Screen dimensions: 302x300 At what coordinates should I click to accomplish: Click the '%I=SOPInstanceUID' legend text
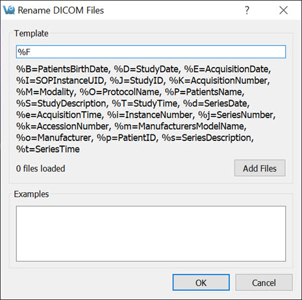click(x=60, y=81)
